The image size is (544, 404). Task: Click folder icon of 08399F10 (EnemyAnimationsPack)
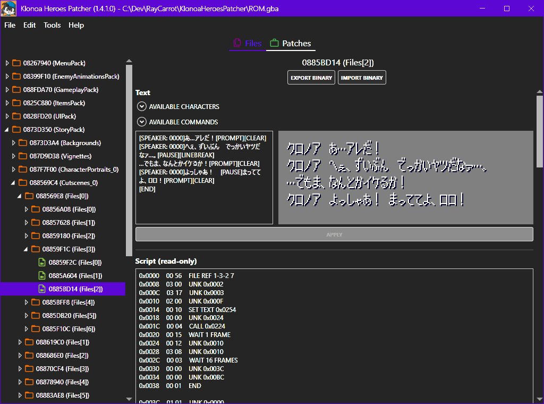click(x=16, y=76)
